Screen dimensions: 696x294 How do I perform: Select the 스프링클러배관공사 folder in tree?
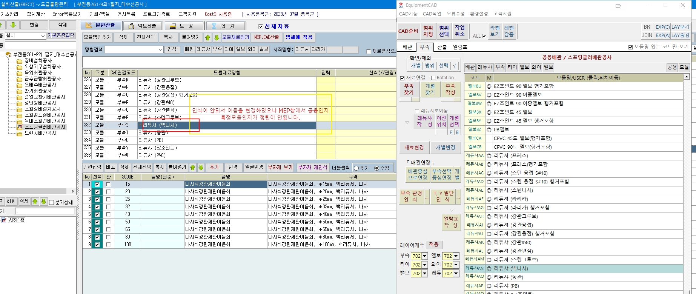(45, 127)
